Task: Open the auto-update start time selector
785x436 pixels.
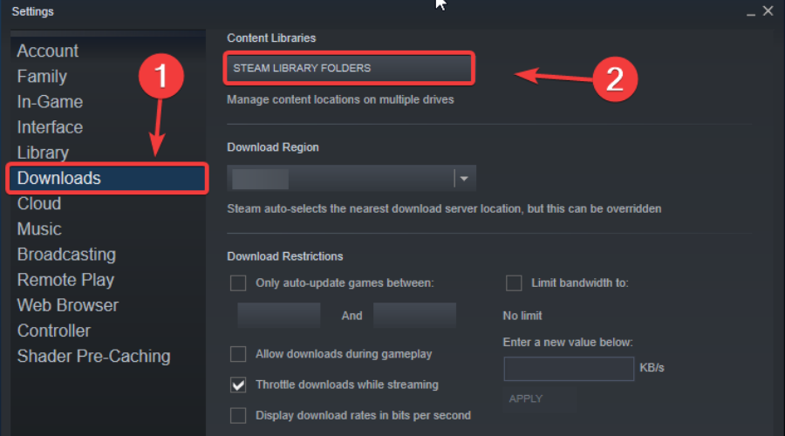Action: (279, 316)
